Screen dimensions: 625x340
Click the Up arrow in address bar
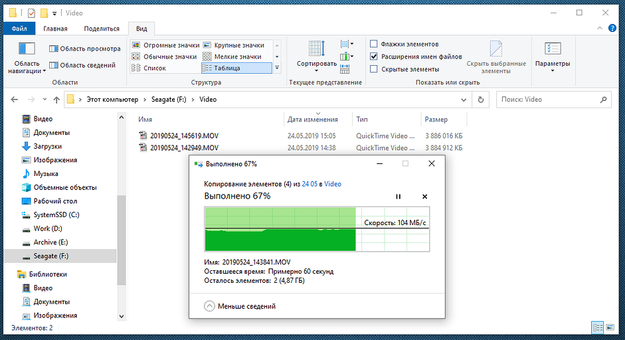point(56,100)
